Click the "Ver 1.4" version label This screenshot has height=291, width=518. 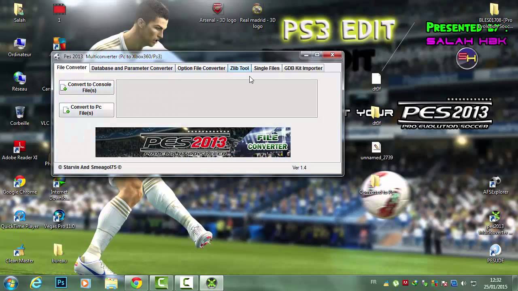(x=299, y=167)
